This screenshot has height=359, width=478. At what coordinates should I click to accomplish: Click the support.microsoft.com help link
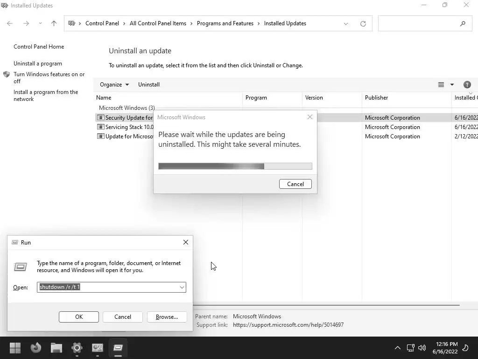tap(288, 325)
